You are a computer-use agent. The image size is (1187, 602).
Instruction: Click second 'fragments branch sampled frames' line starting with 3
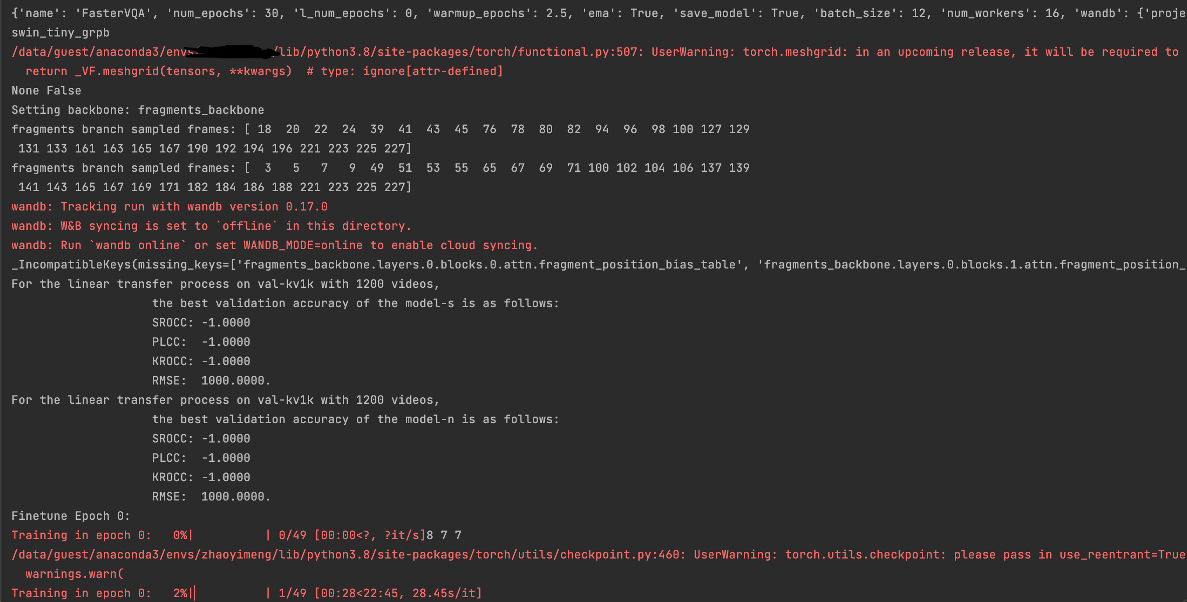(381, 168)
